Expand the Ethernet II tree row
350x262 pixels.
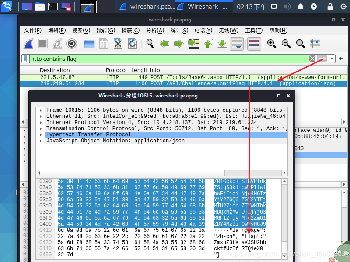pyautogui.click(x=41, y=116)
